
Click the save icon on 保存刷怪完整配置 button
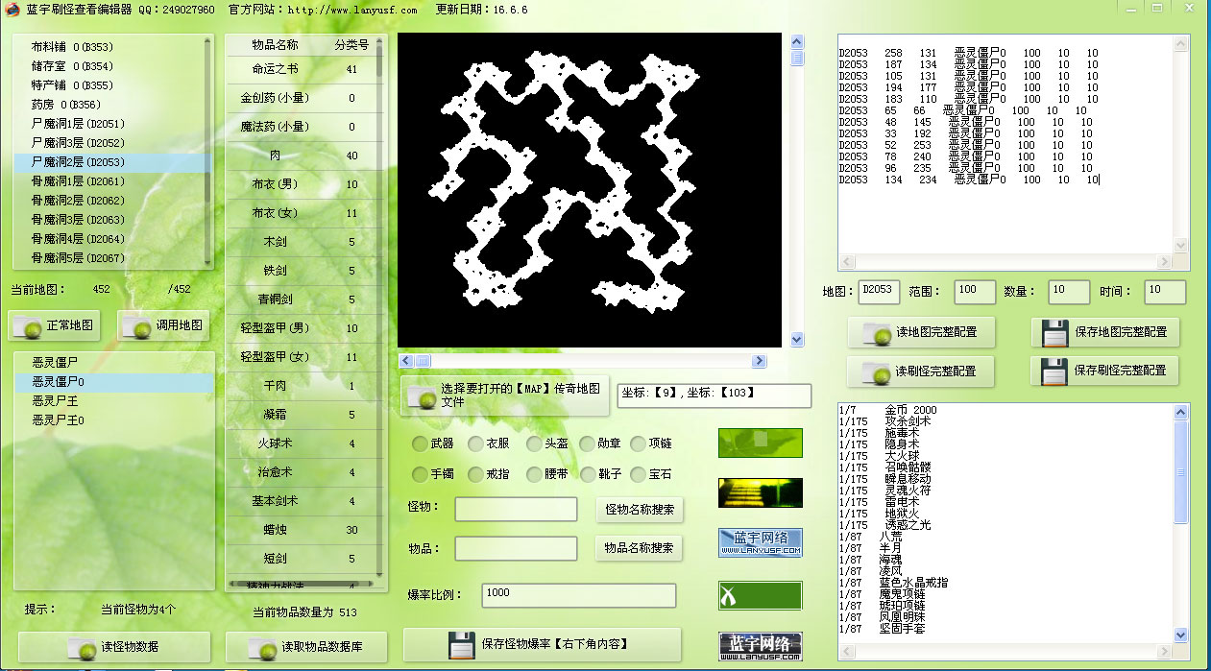point(1053,371)
